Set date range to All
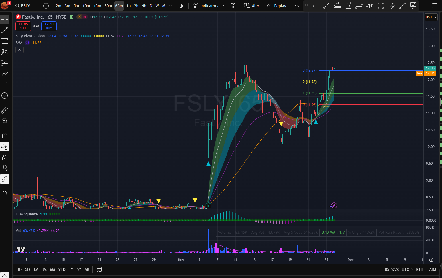Screen dimensions: 442x278 87,269
